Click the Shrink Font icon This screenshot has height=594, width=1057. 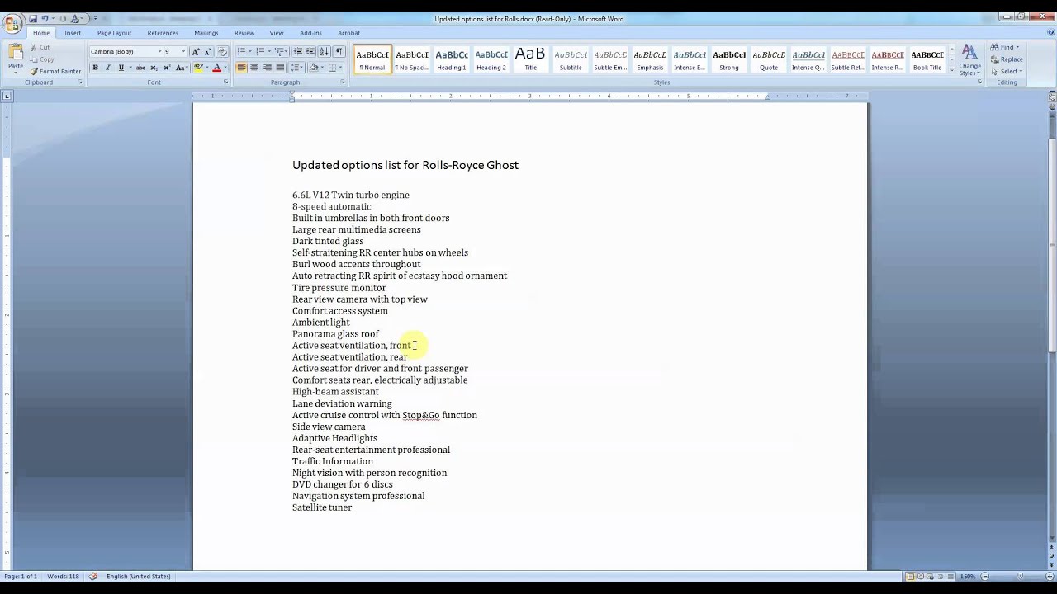[206, 51]
